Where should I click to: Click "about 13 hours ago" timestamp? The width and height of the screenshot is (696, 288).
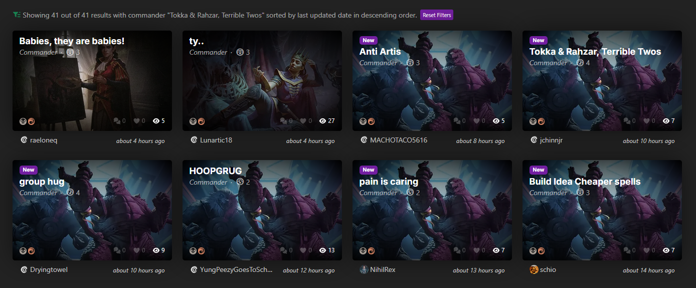pyautogui.click(x=479, y=270)
